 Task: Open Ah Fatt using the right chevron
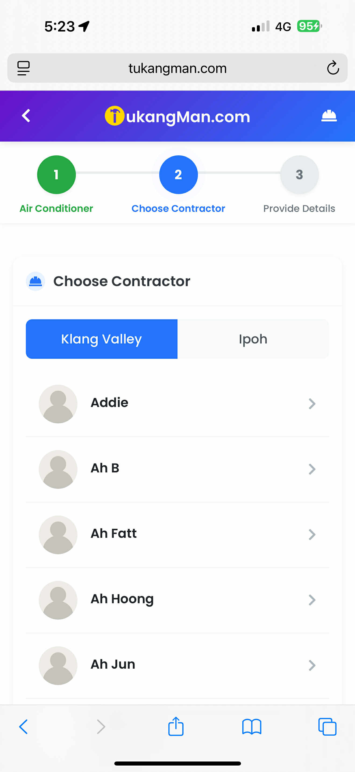[x=312, y=534]
